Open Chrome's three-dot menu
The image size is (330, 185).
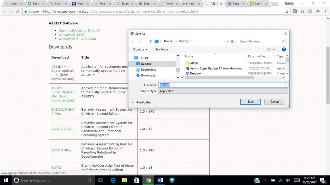click(x=326, y=11)
